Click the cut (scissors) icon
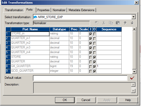 pos(104,23)
